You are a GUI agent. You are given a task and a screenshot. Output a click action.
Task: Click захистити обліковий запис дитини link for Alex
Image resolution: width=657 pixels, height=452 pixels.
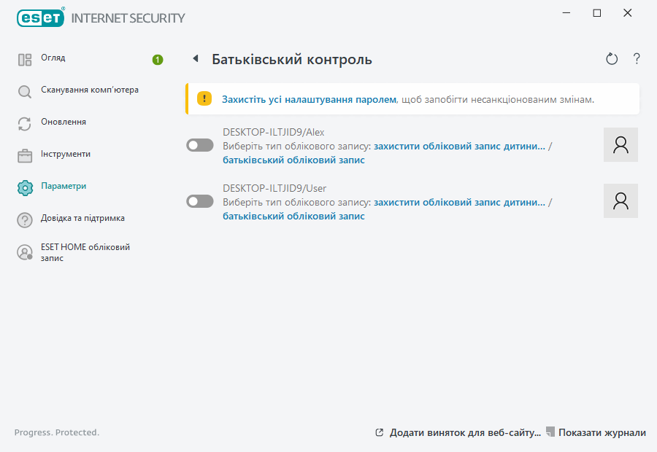click(459, 147)
